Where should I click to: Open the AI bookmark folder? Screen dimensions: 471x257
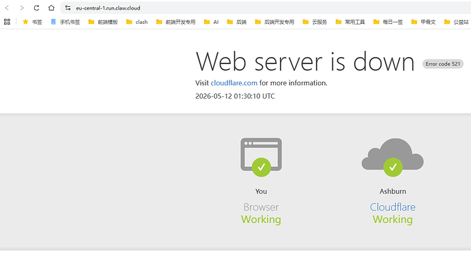pos(211,22)
